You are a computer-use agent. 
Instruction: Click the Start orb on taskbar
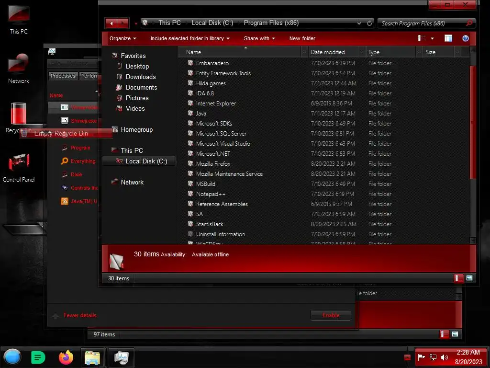coord(12,357)
